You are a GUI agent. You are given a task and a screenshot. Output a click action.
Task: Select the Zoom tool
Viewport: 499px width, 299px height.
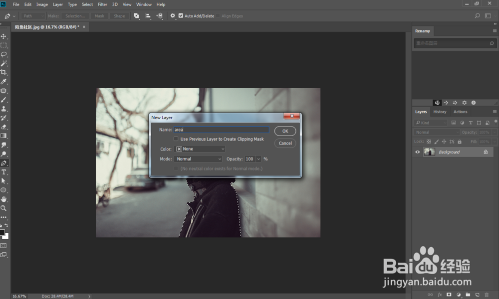pyautogui.click(x=3, y=208)
